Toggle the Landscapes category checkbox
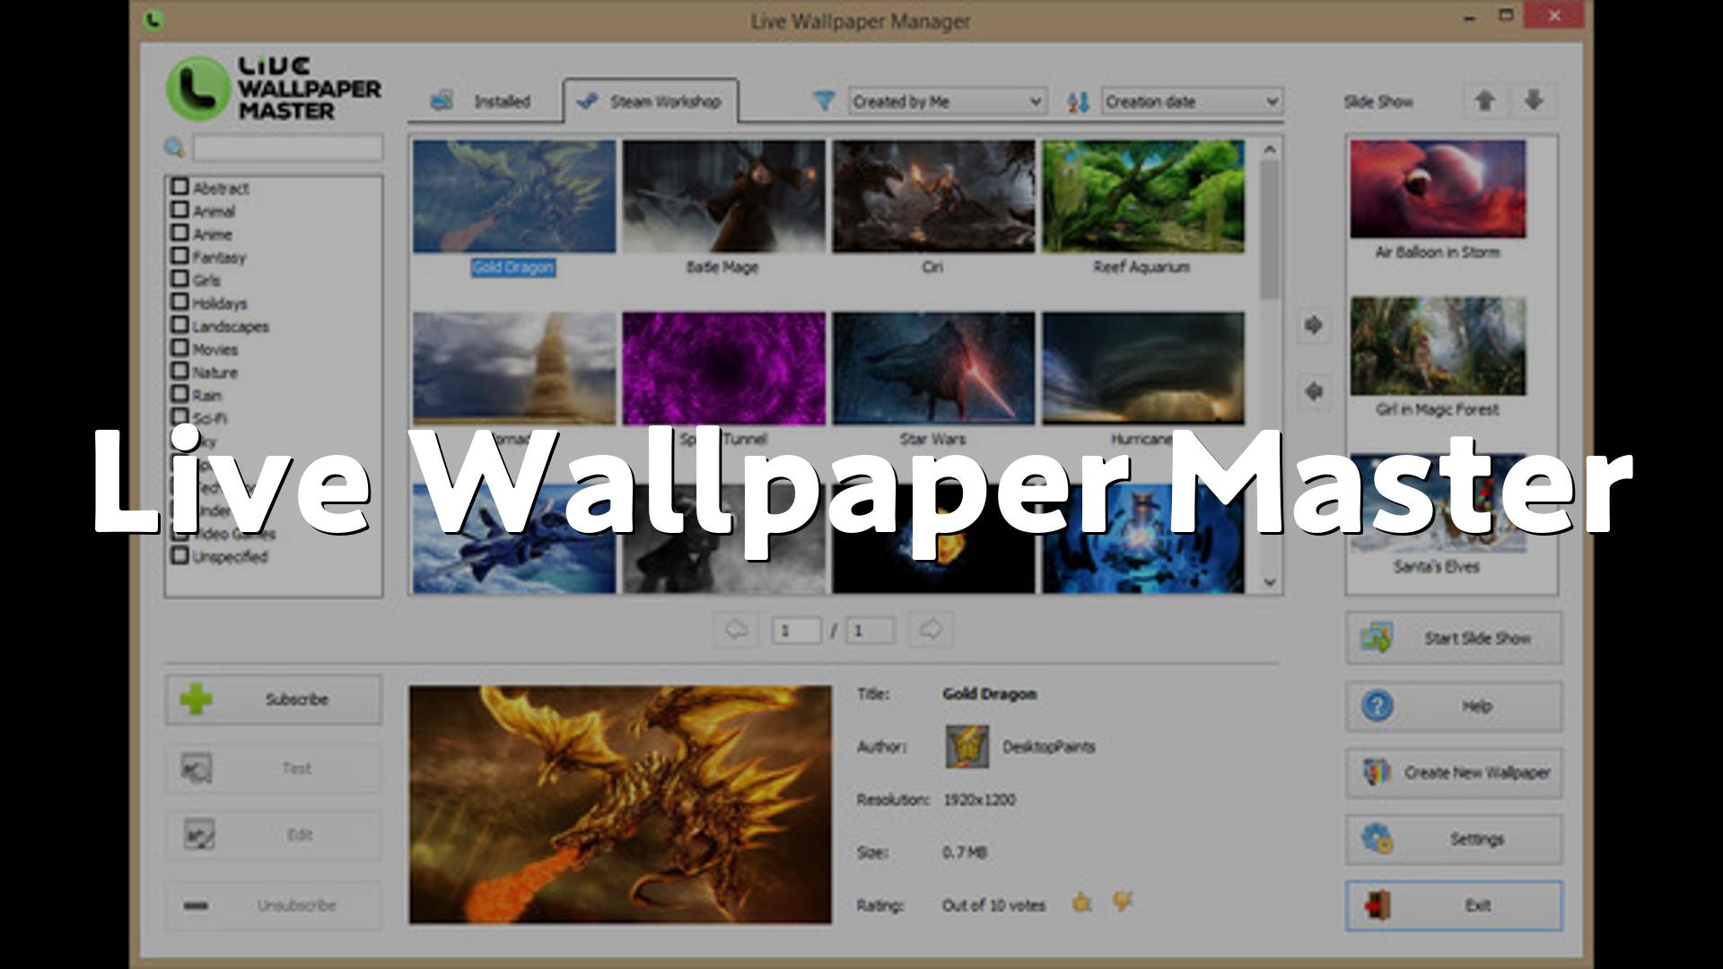 (179, 325)
